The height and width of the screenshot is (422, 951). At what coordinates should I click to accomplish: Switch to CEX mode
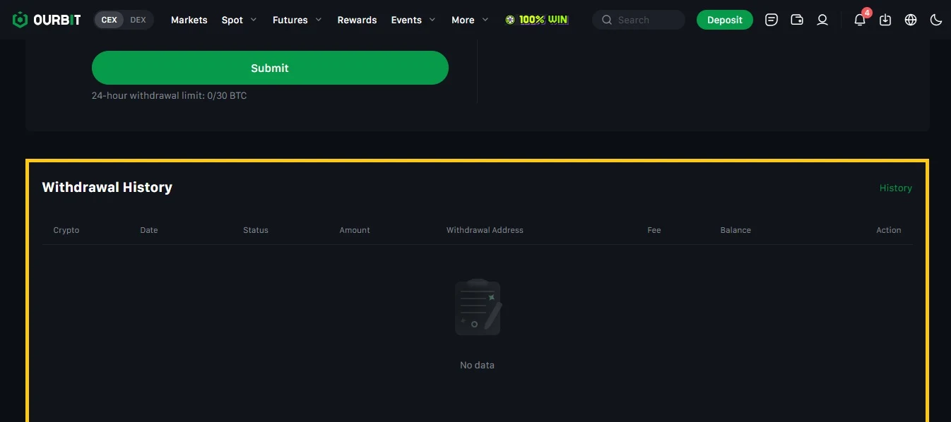(x=110, y=20)
